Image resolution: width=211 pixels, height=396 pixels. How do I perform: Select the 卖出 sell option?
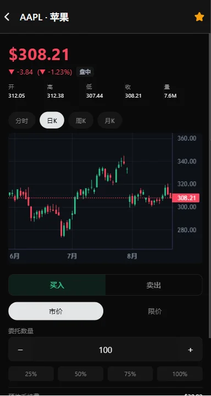[x=154, y=285]
